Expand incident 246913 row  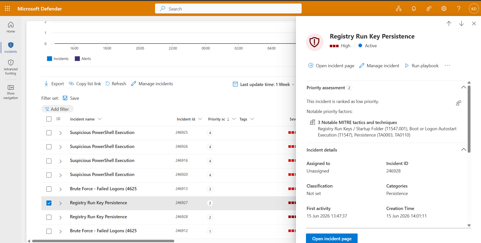point(60,189)
